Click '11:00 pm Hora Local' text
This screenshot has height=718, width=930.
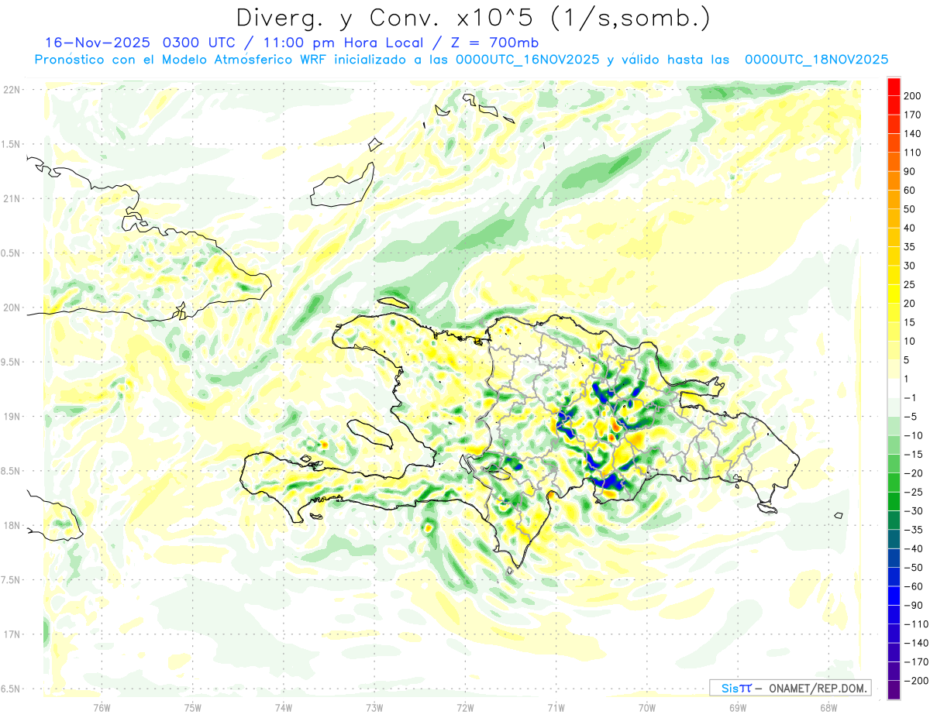(x=339, y=43)
